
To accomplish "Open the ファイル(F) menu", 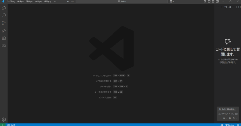I will point(11,1).
